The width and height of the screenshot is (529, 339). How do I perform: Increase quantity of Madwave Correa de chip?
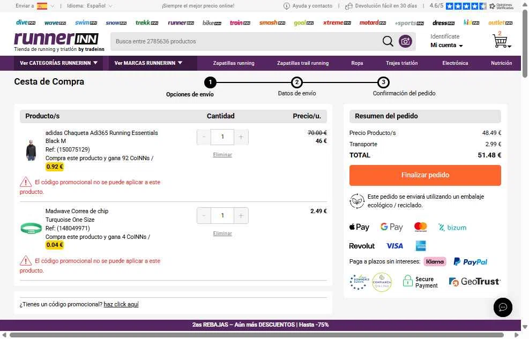pos(241,216)
